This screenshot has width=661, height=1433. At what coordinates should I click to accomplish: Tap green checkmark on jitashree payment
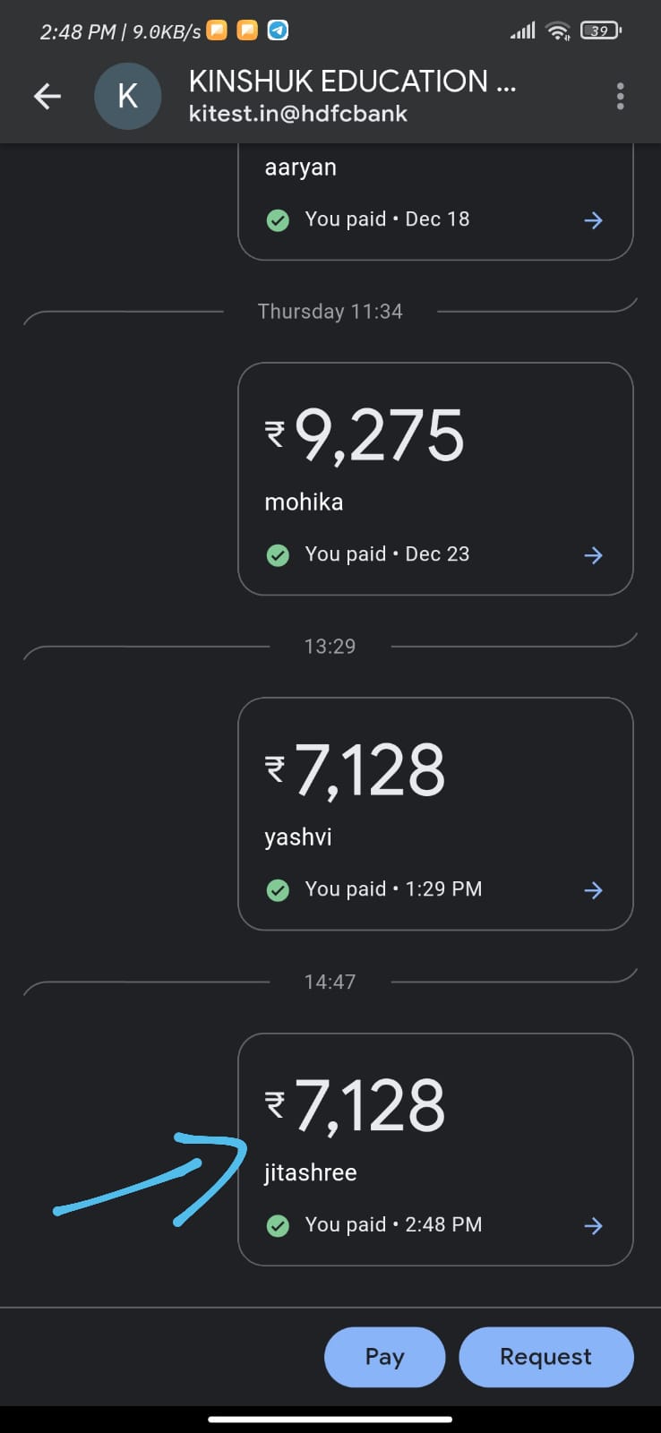(278, 1226)
